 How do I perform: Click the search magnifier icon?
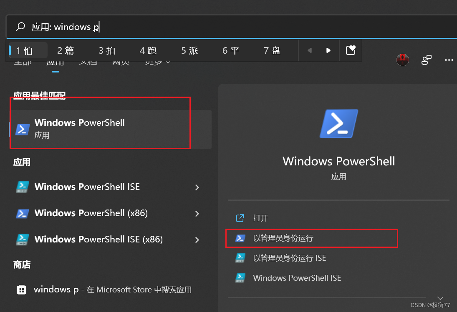20,27
